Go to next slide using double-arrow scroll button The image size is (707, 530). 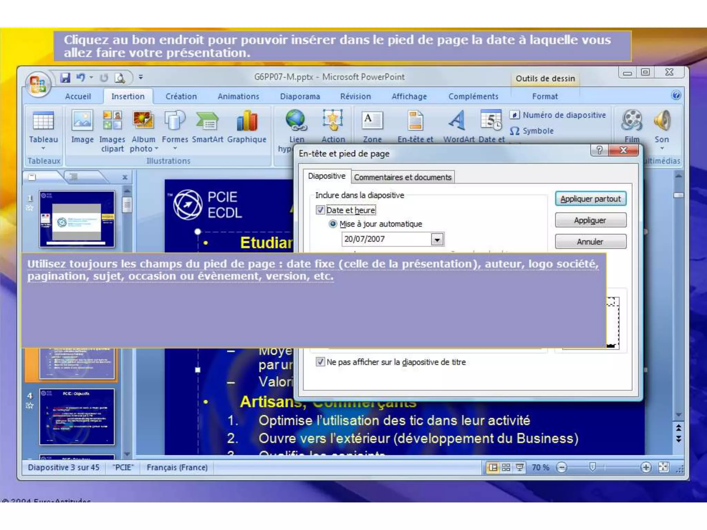pos(678,439)
